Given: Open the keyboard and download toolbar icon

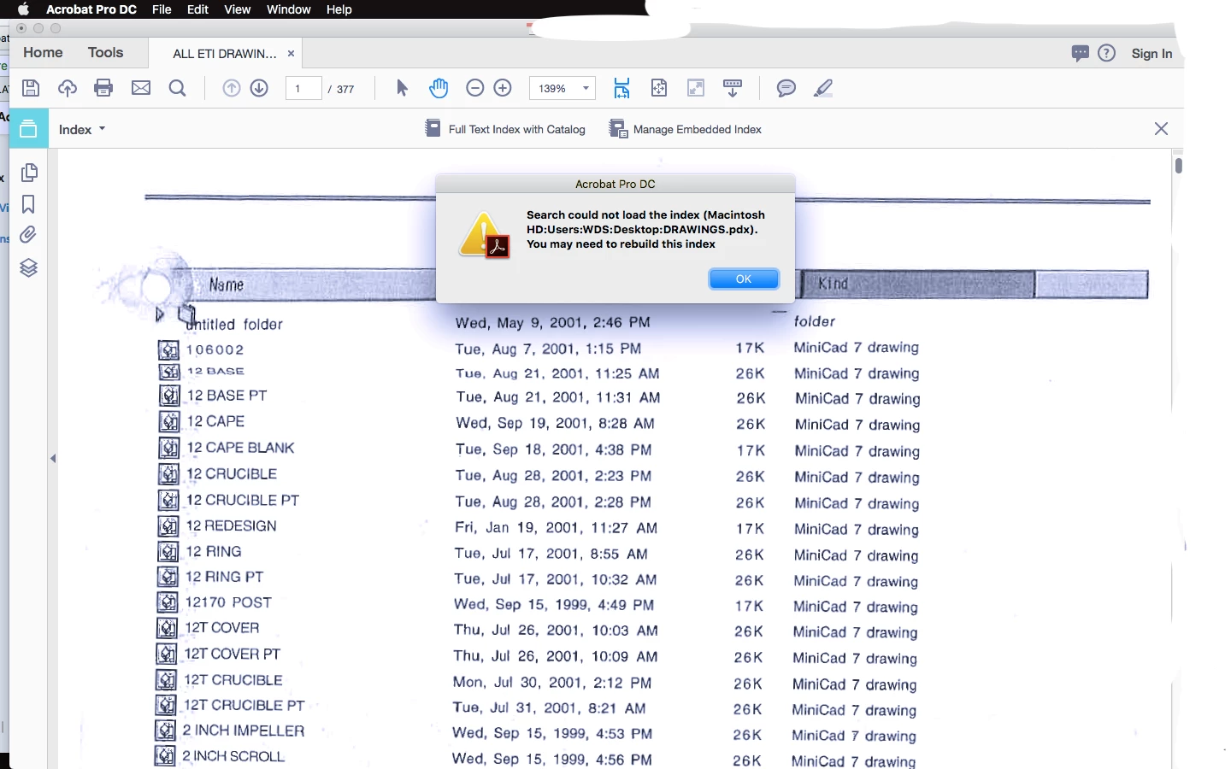Looking at the screenshot, I should point(733,88).
